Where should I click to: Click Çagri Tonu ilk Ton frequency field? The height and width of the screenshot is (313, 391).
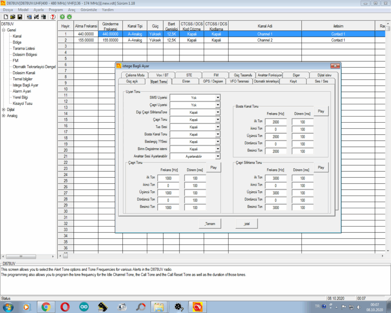(x=168, y=178)
